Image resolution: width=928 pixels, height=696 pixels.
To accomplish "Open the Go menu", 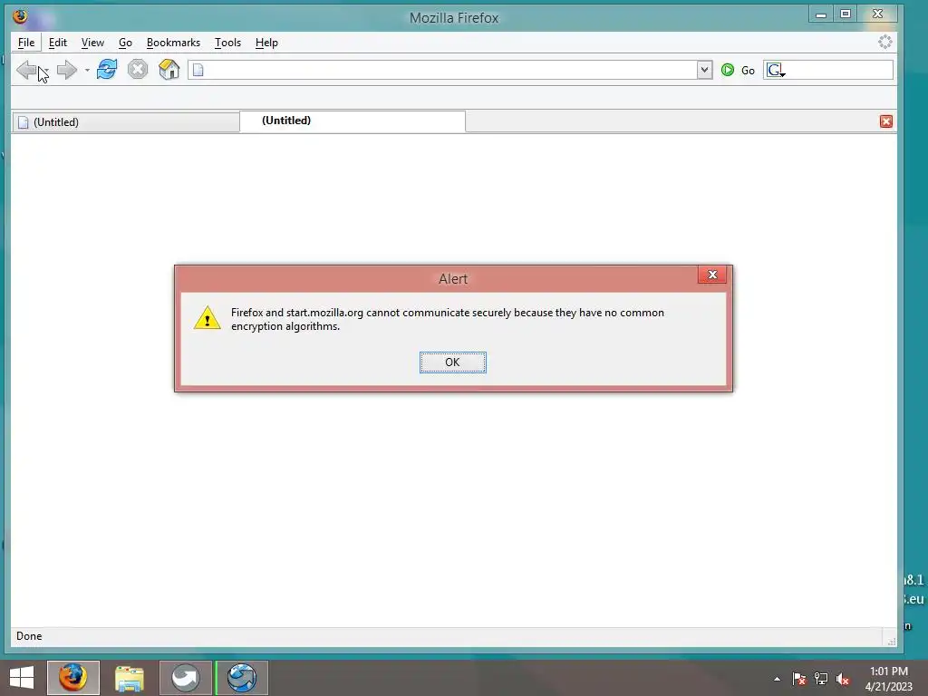I will [125, 43].
